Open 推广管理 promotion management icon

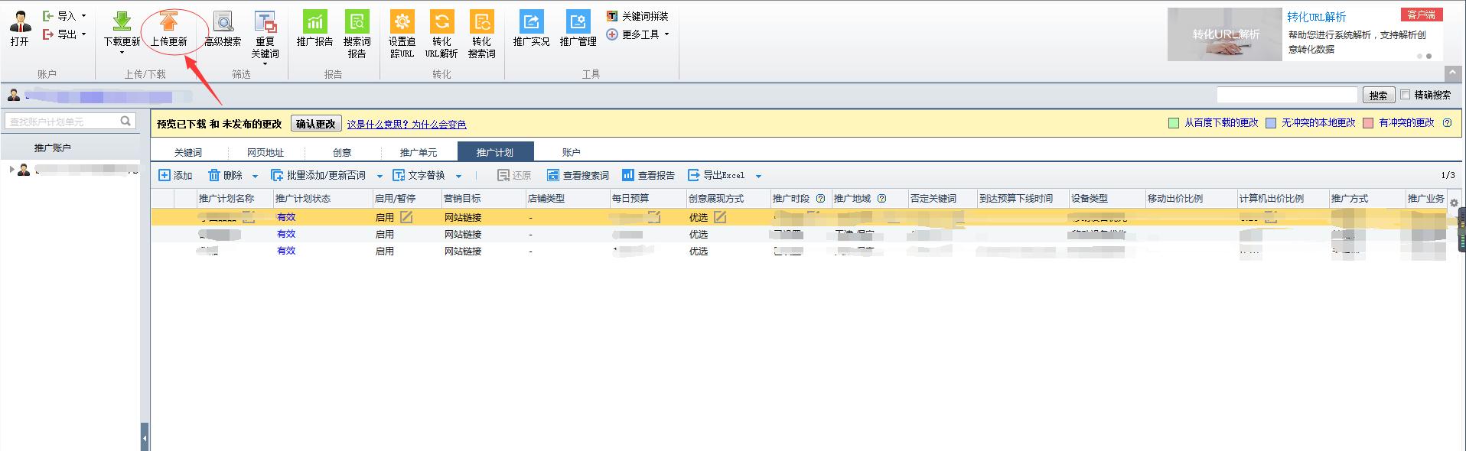pyautogui.click(x=578, y=21)
